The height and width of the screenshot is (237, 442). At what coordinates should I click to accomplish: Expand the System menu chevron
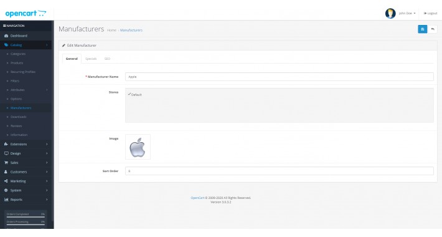pyautogui.click(x=47, y=190)
